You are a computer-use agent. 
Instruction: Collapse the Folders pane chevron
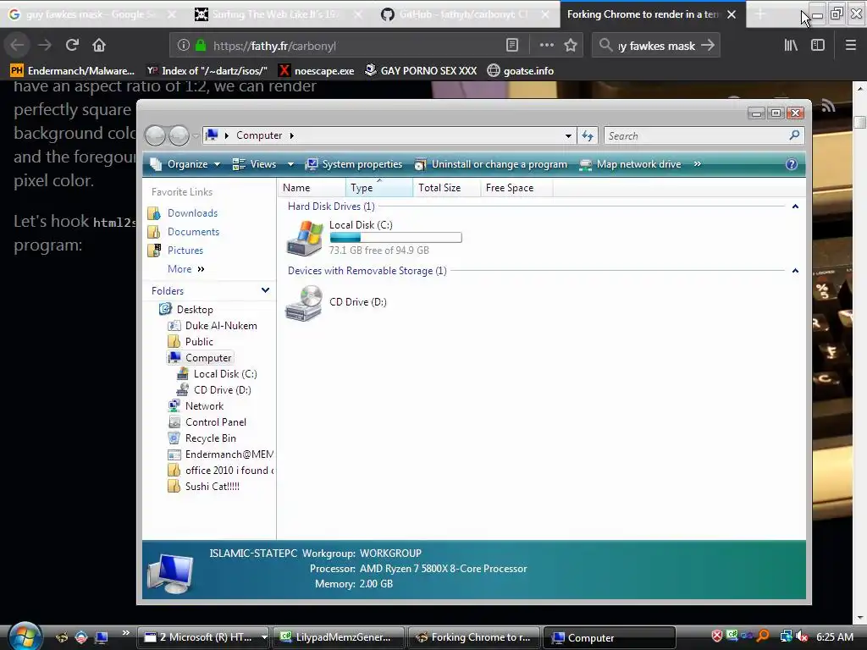[x=265, y=290]
